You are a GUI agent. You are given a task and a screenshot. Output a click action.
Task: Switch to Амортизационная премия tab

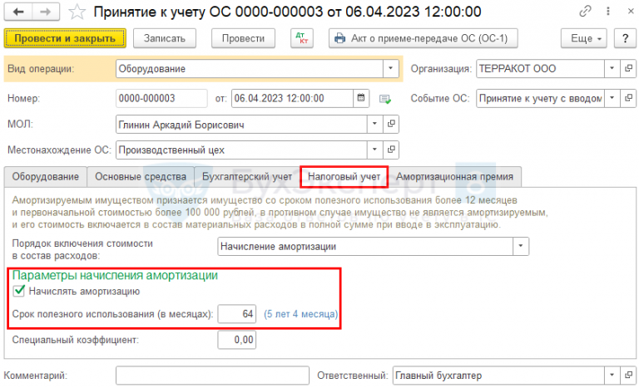tap(454, 177)
